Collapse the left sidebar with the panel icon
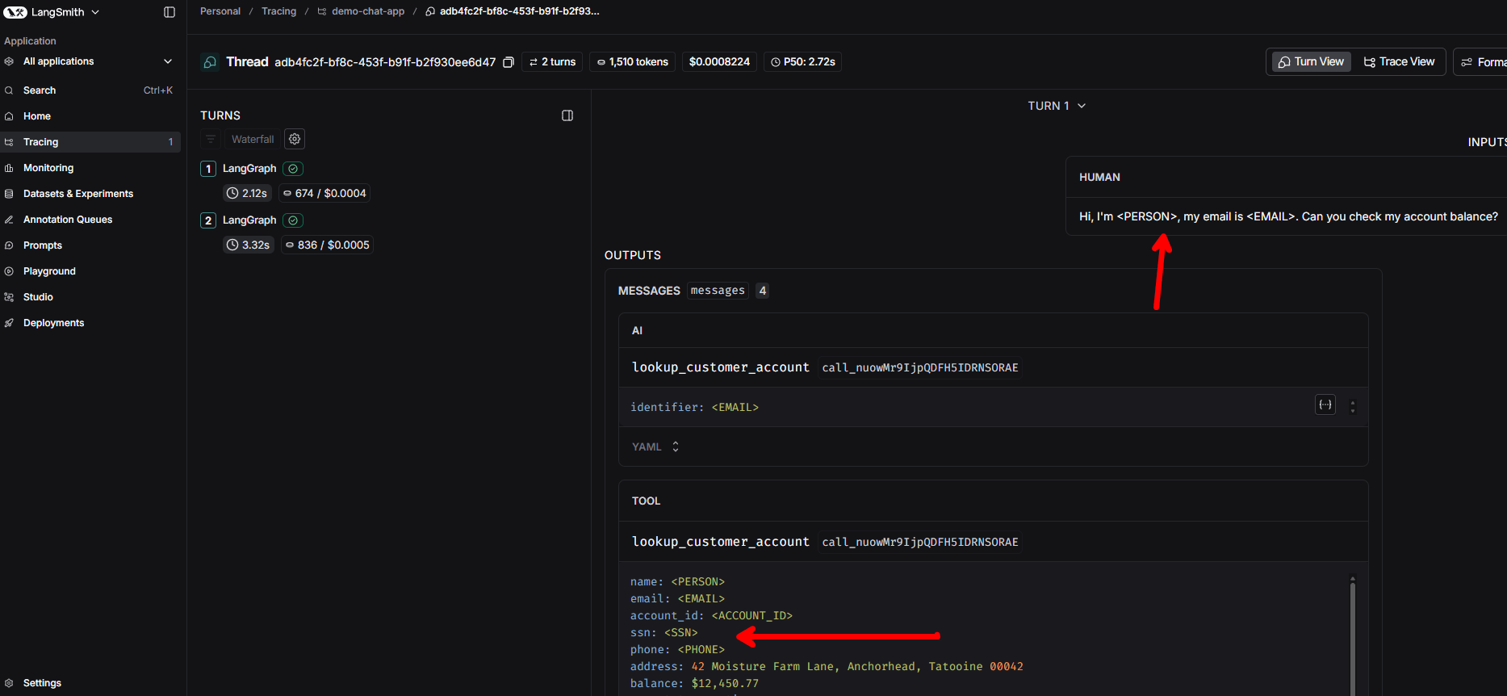1507x696 pixels. point(170,12)
